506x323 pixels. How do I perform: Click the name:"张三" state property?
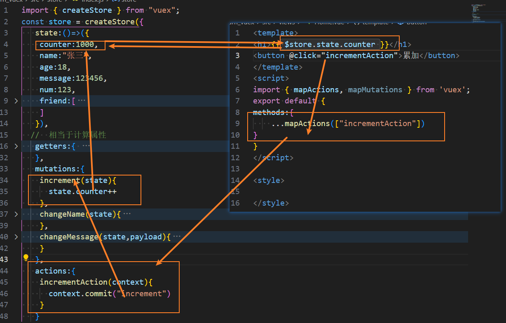tap(65, 55)
